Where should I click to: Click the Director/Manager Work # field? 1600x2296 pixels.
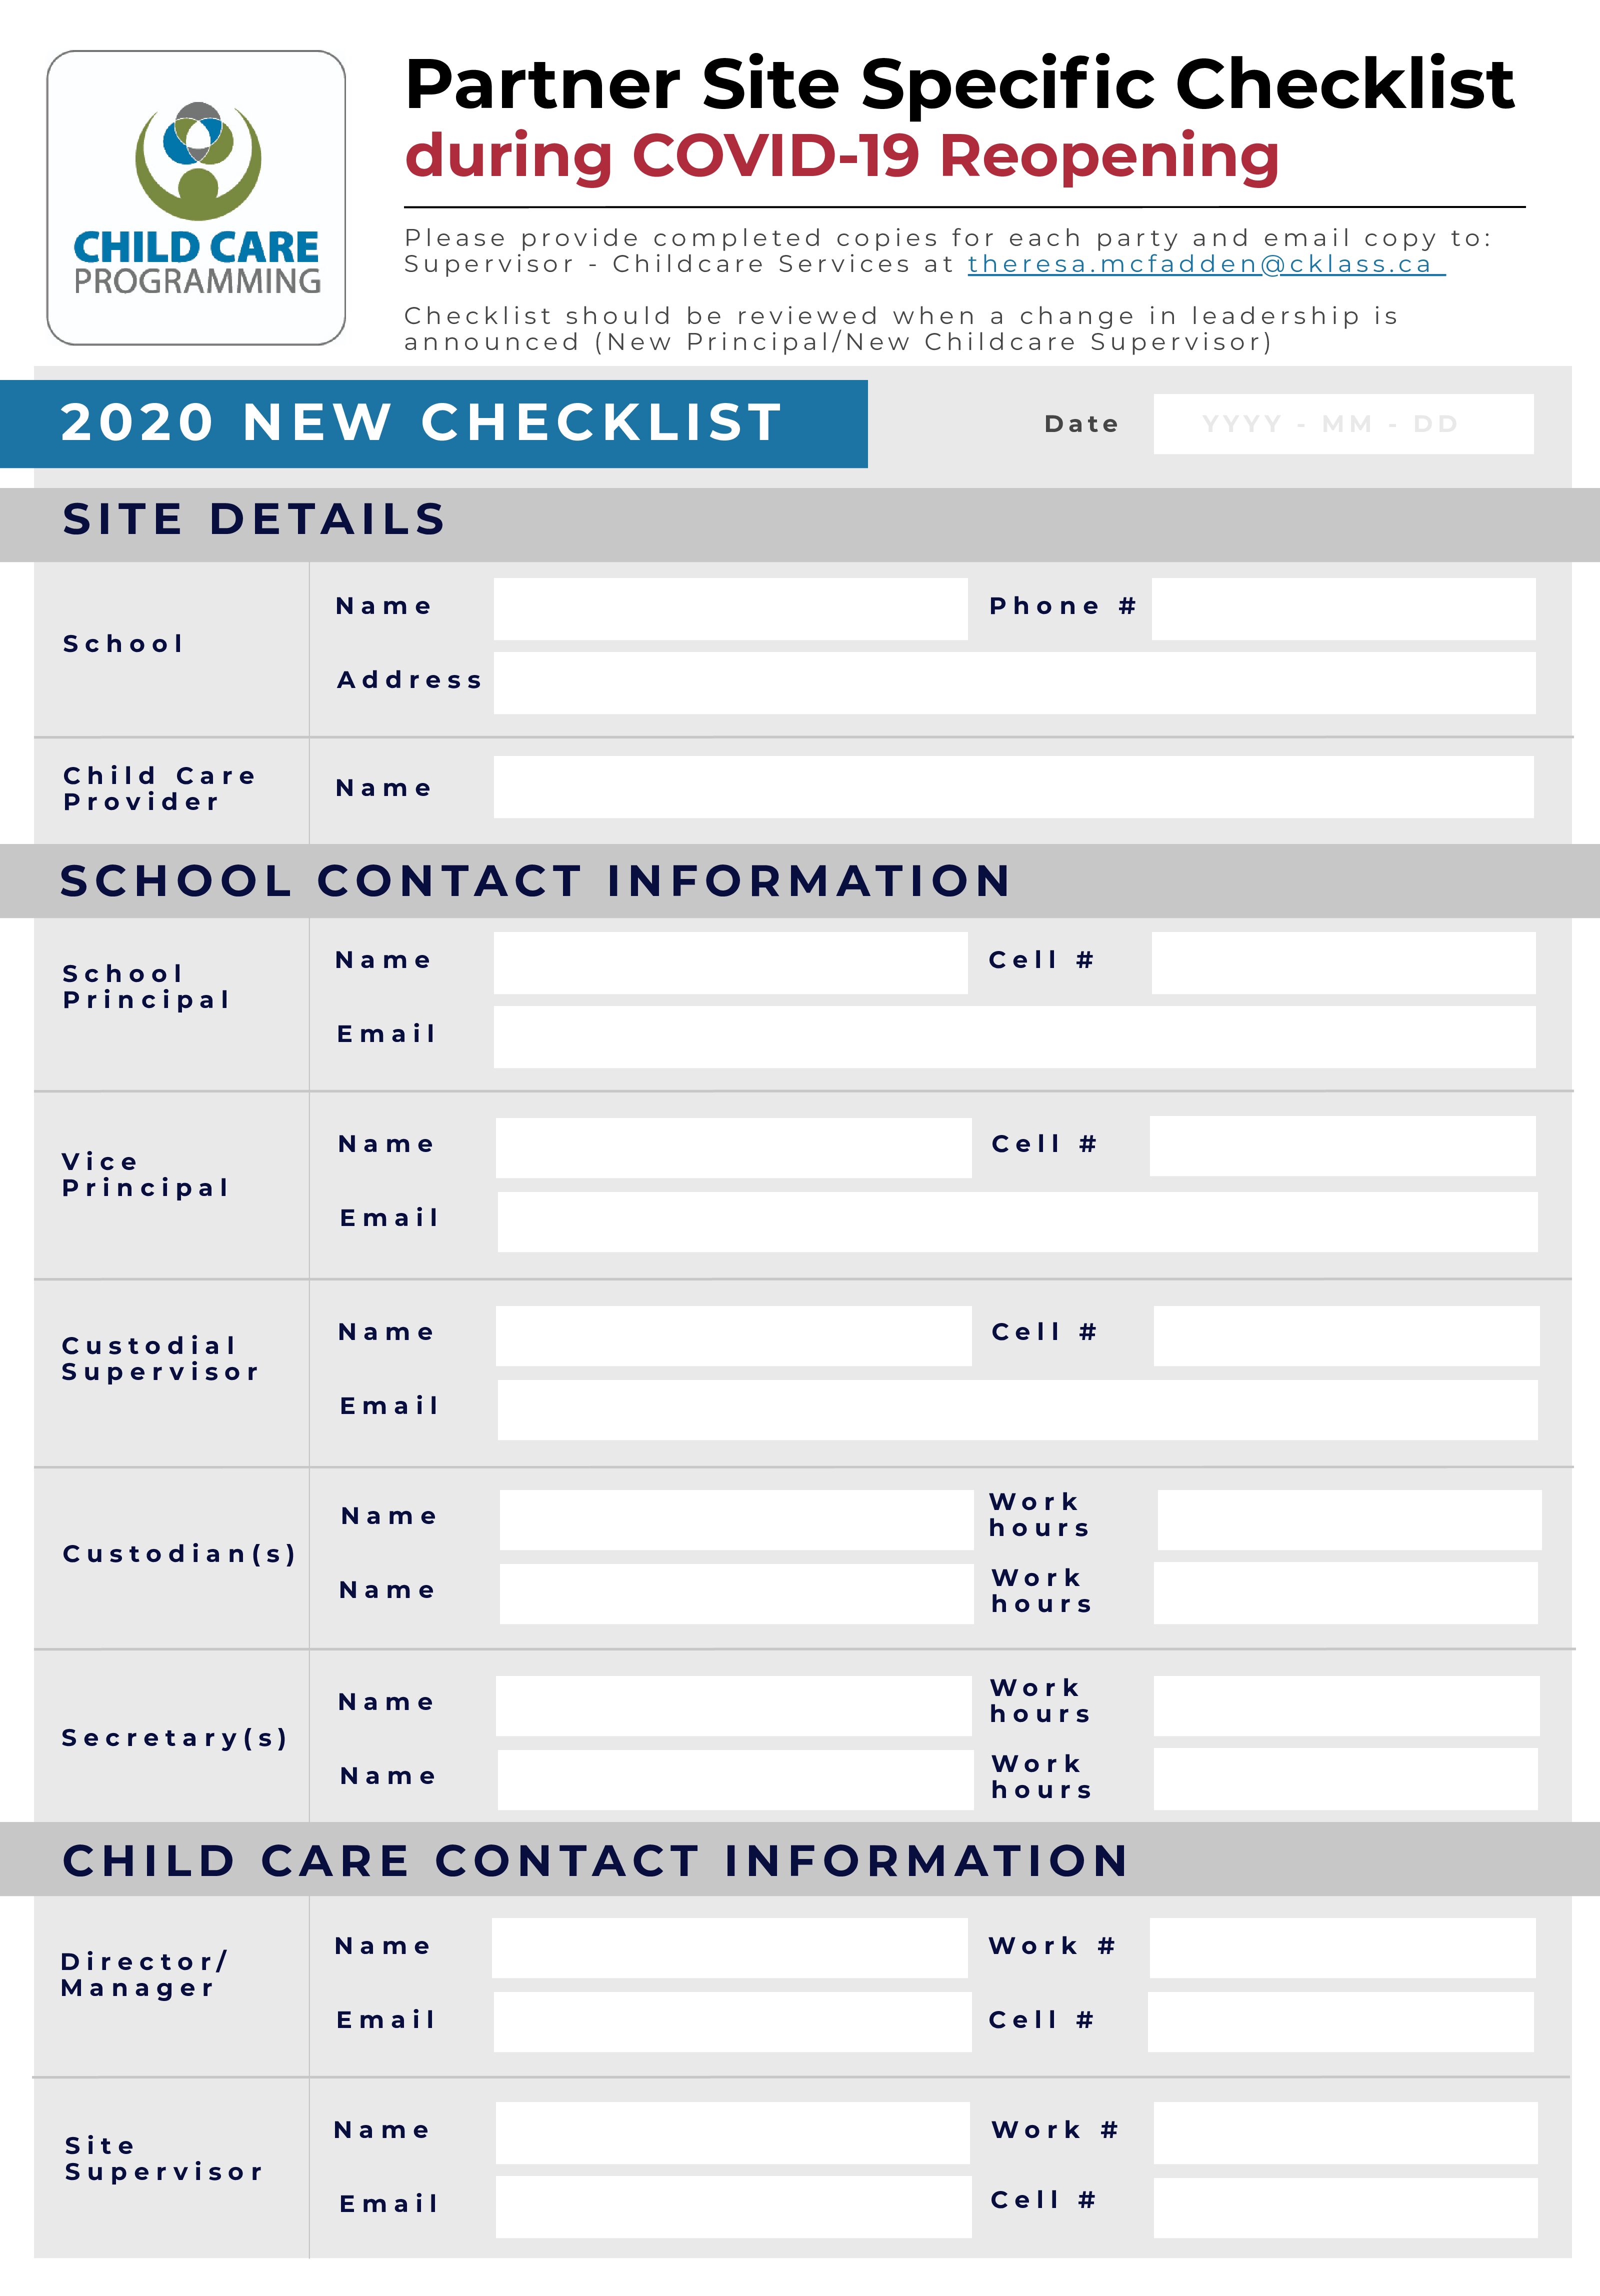click(1342, 1948)
